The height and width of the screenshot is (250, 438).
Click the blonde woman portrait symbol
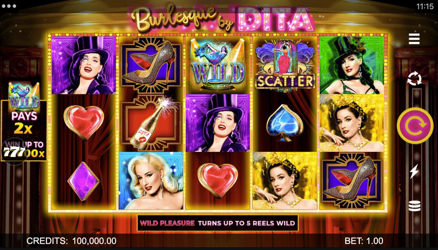(151, 181)
